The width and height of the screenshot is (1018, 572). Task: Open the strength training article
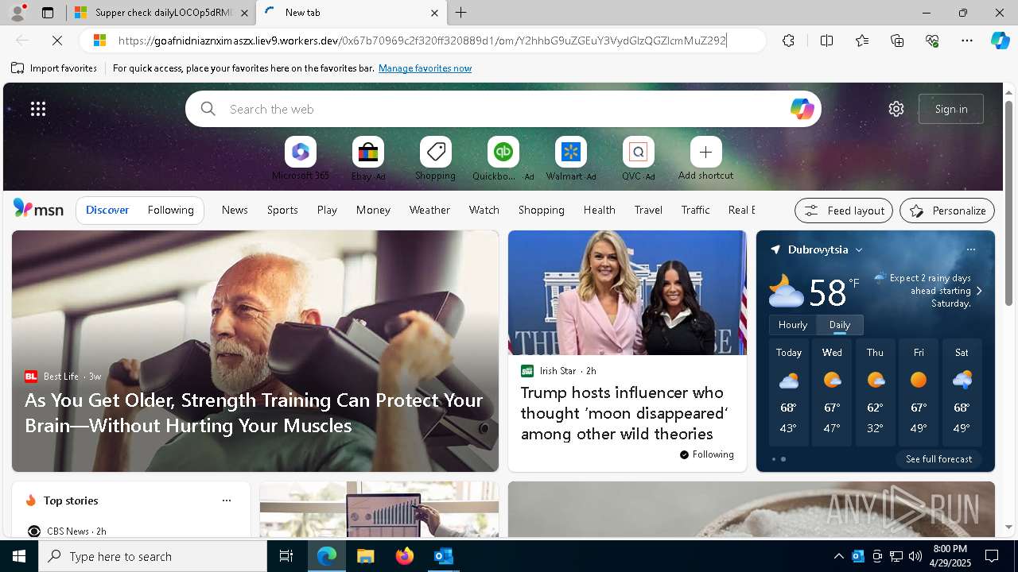coord(254,412)
